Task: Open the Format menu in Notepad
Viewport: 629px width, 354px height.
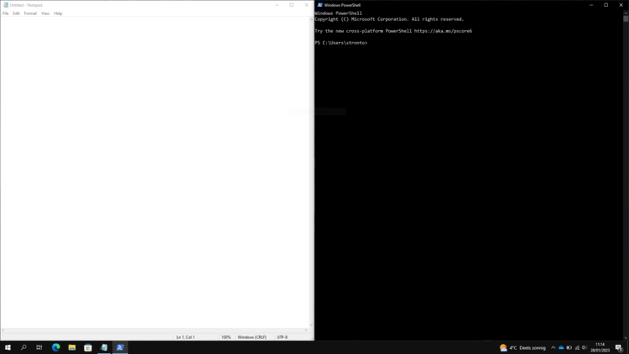Action: 30,13
